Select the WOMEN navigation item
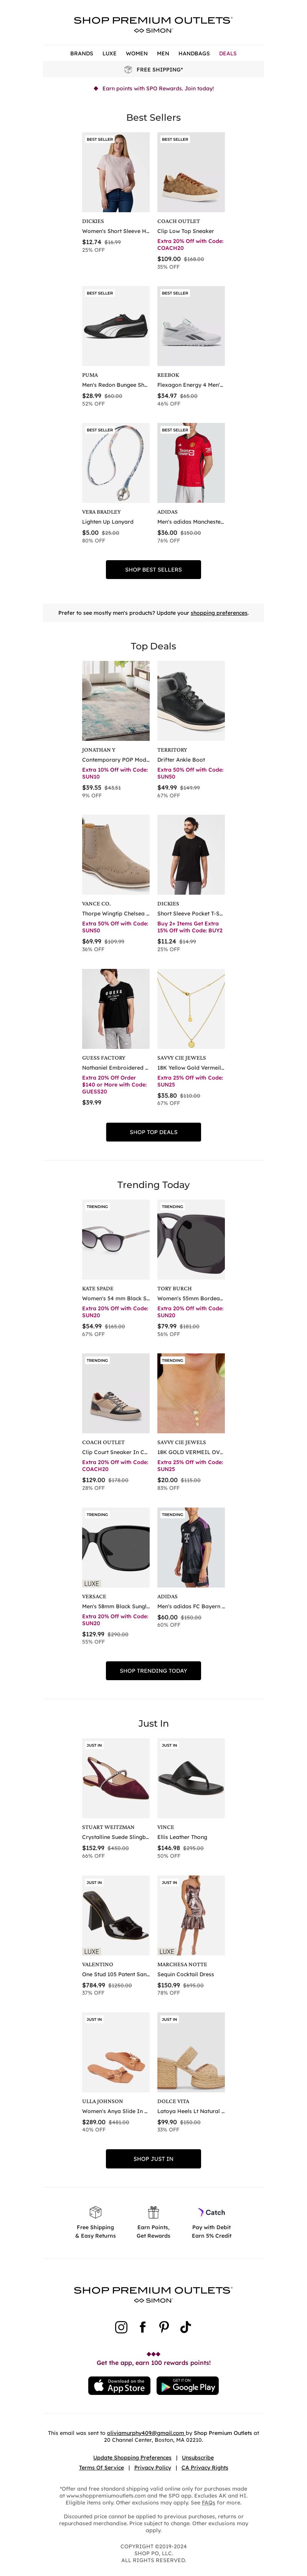Viewport: 307px width, 2576px height. click(x=137, y=53)
